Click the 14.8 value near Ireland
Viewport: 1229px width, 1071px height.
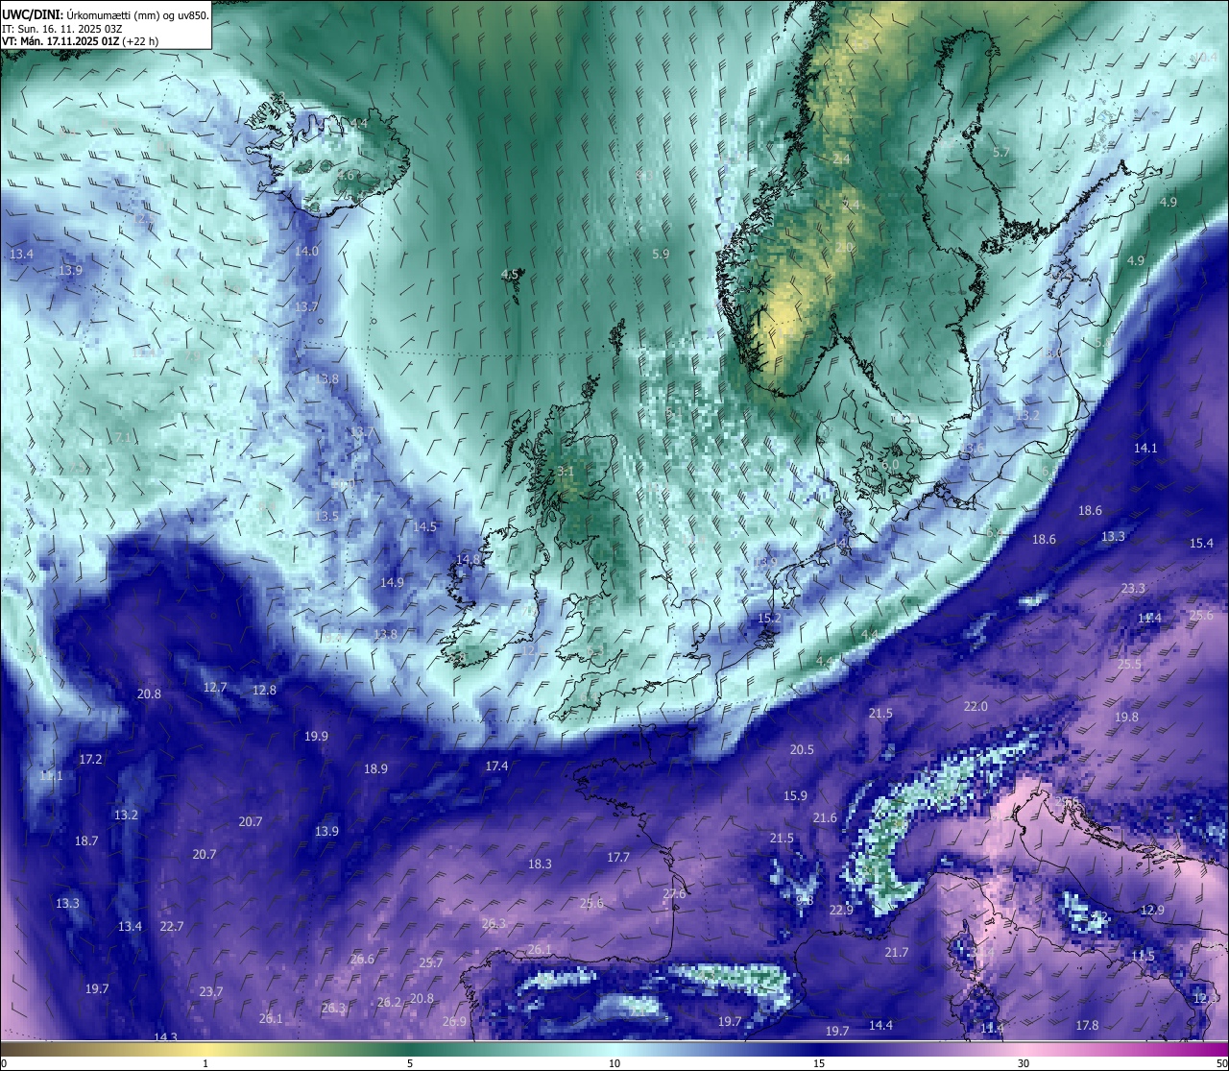tap(469, 559)
